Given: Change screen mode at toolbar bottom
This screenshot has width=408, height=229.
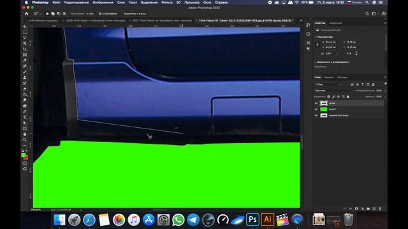Looking at the screenshot, I should click(x=25, y=169).
